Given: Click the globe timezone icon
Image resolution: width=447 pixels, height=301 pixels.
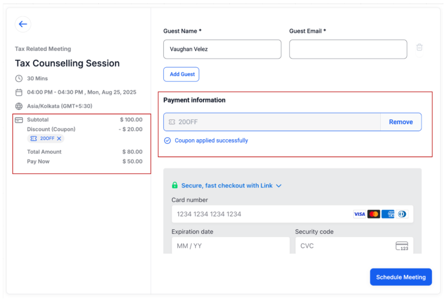Looking at the screenshot, I should [x=19, y=107].
